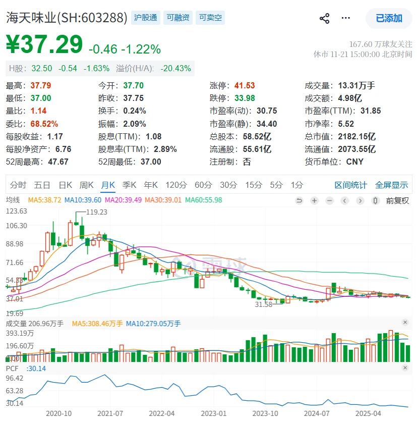Image resolution: width=417 pixels, height=421 pixels.
Task: Click the 市盈率(TTM) value 31.85
Action: [371, 111]
